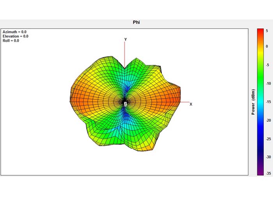Click the Phi plot title
The image size is (273, 206).
point(136,23)
